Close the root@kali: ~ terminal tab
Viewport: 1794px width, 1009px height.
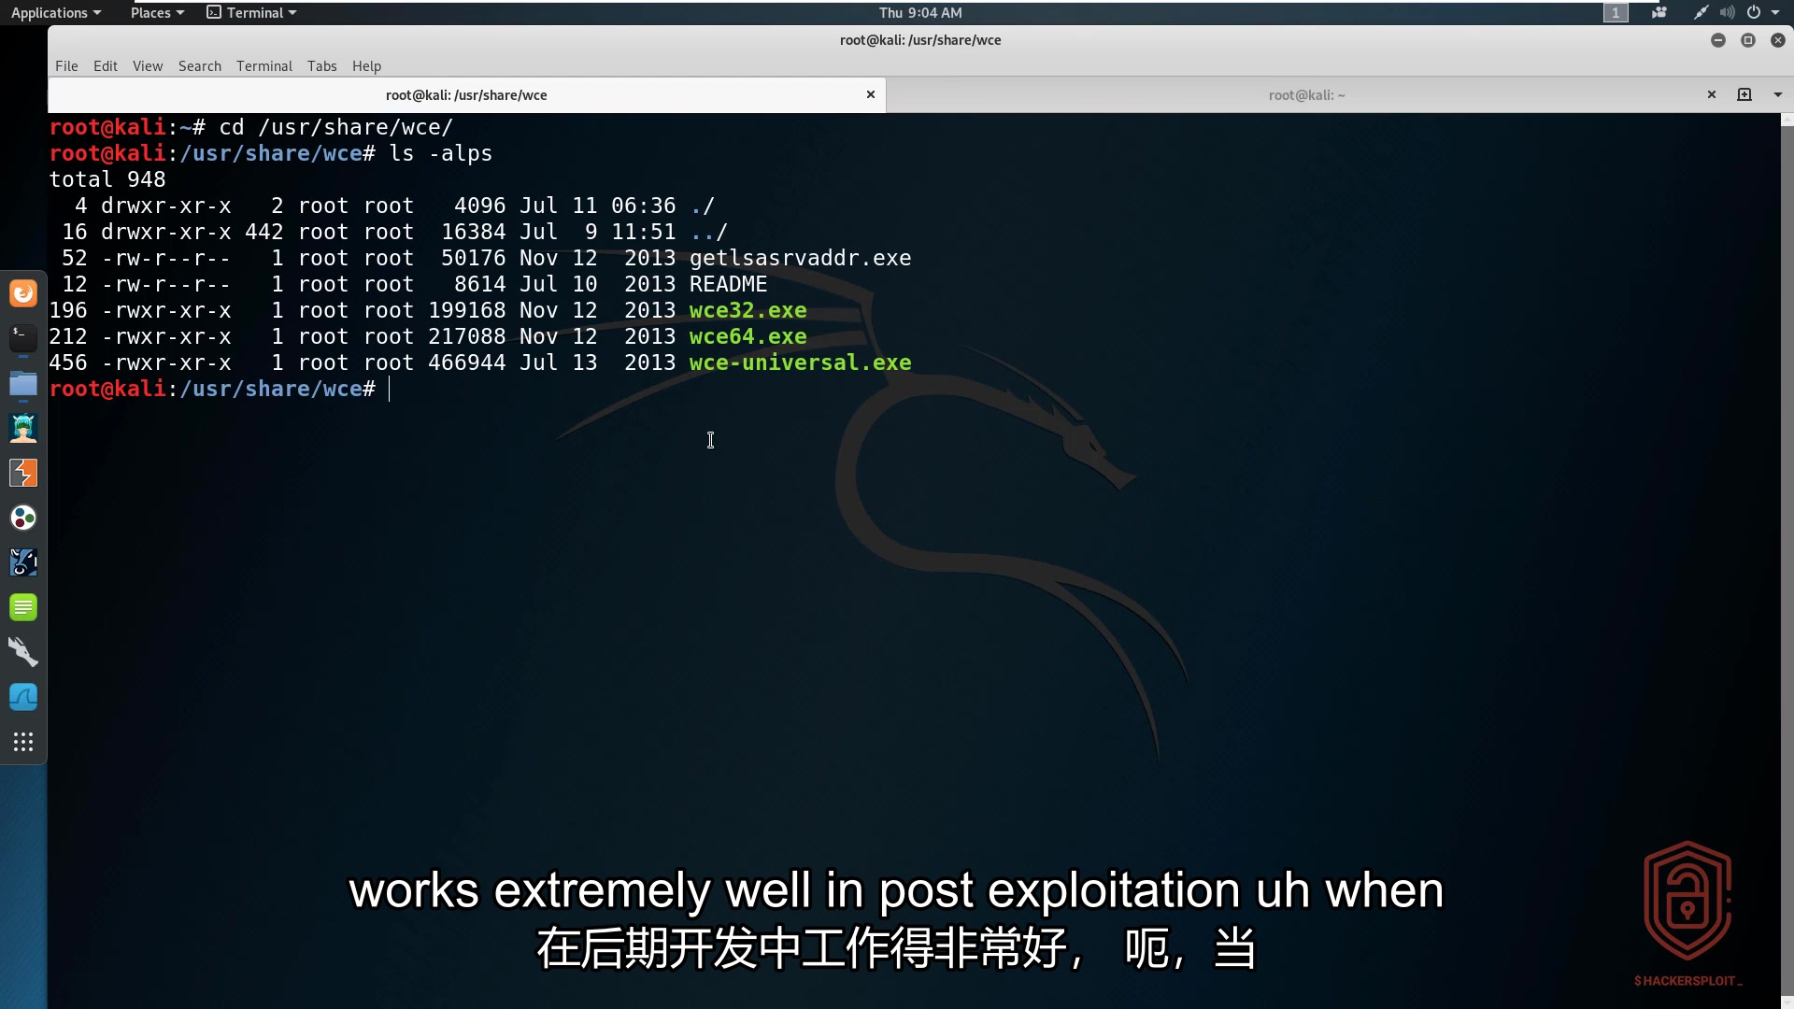tap(1712, 94)
